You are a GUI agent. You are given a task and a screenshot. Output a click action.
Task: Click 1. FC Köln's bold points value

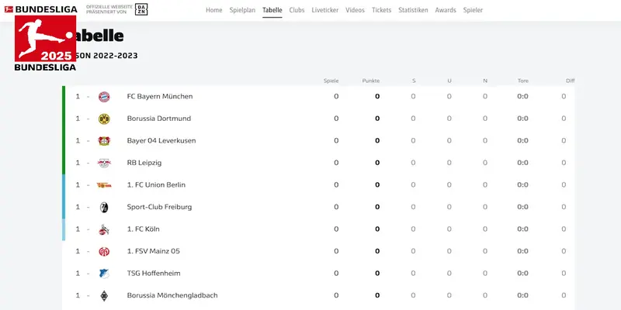click(x=377, y=229)
